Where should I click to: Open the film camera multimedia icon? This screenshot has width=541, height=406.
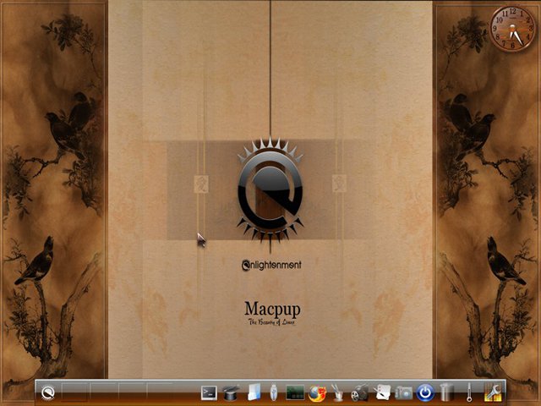pos(359,392)
